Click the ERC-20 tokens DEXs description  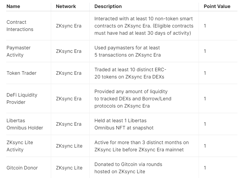coord(130,73)
